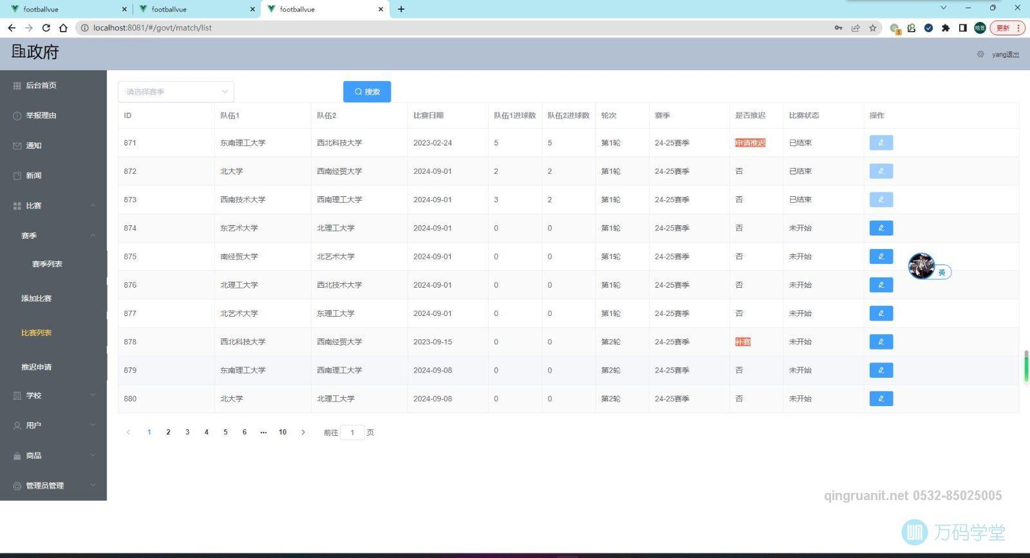Click 东南理工大学 in row 871
The width and height of the screenshot is (1030, 558).
coord(243,143)
